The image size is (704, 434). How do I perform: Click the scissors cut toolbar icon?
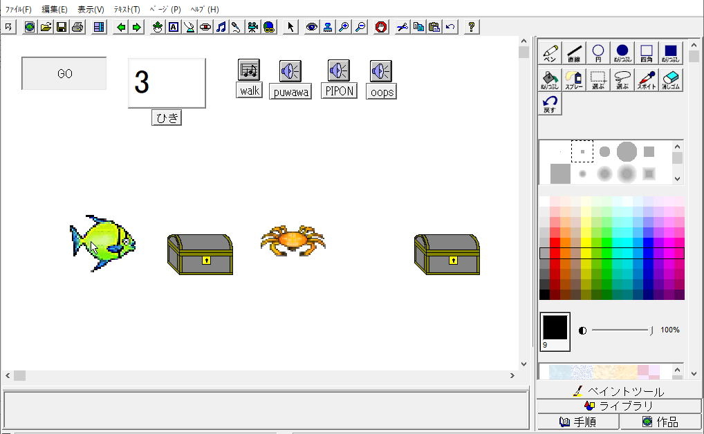point(402,27)
